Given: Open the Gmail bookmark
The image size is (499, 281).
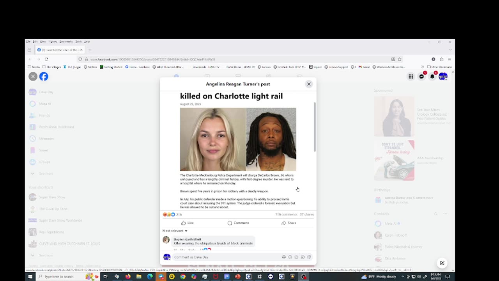Looking at the screenshot, I should tap(364, 67).
